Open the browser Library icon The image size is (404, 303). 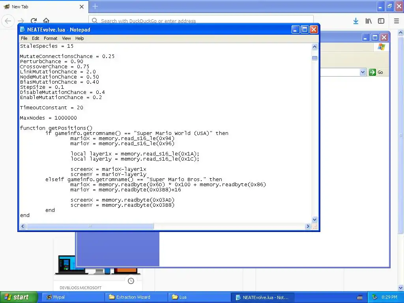coord(368,21)
